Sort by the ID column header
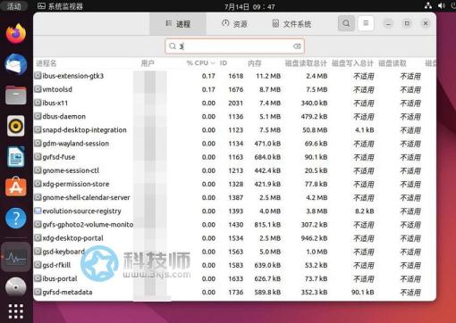Viewport: 456px width, 323px height. [224, 63]
